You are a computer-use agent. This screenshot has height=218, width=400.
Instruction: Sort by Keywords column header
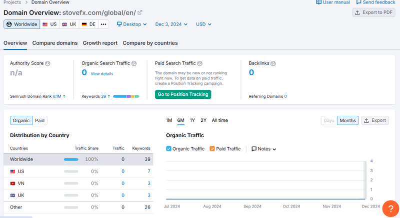(x=141, y=148)
